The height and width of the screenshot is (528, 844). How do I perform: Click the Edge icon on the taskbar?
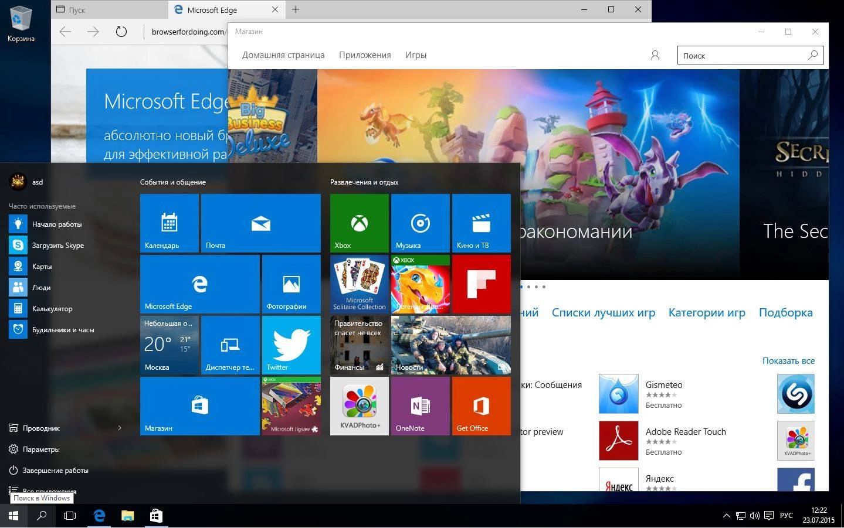99,516
